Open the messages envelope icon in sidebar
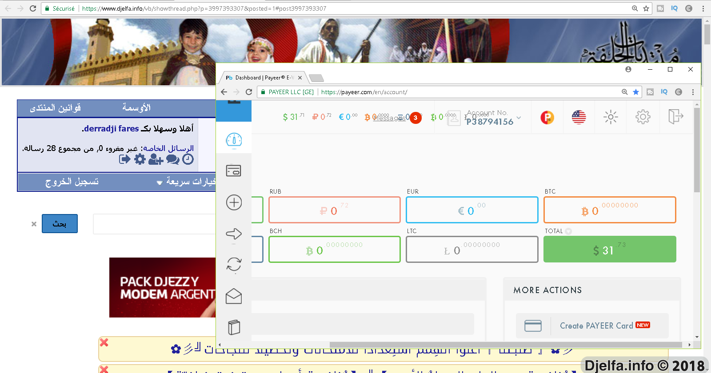This screenshot has height=373, width=711. coord(234,296)
